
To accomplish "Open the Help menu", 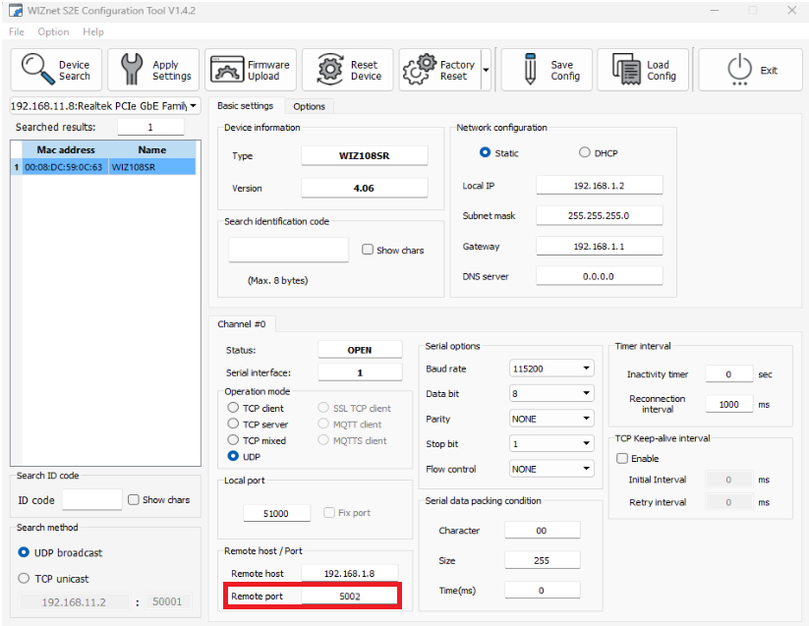I will pos(93,32).
